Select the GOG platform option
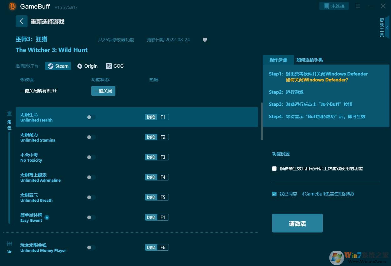 tap(115, 66)
